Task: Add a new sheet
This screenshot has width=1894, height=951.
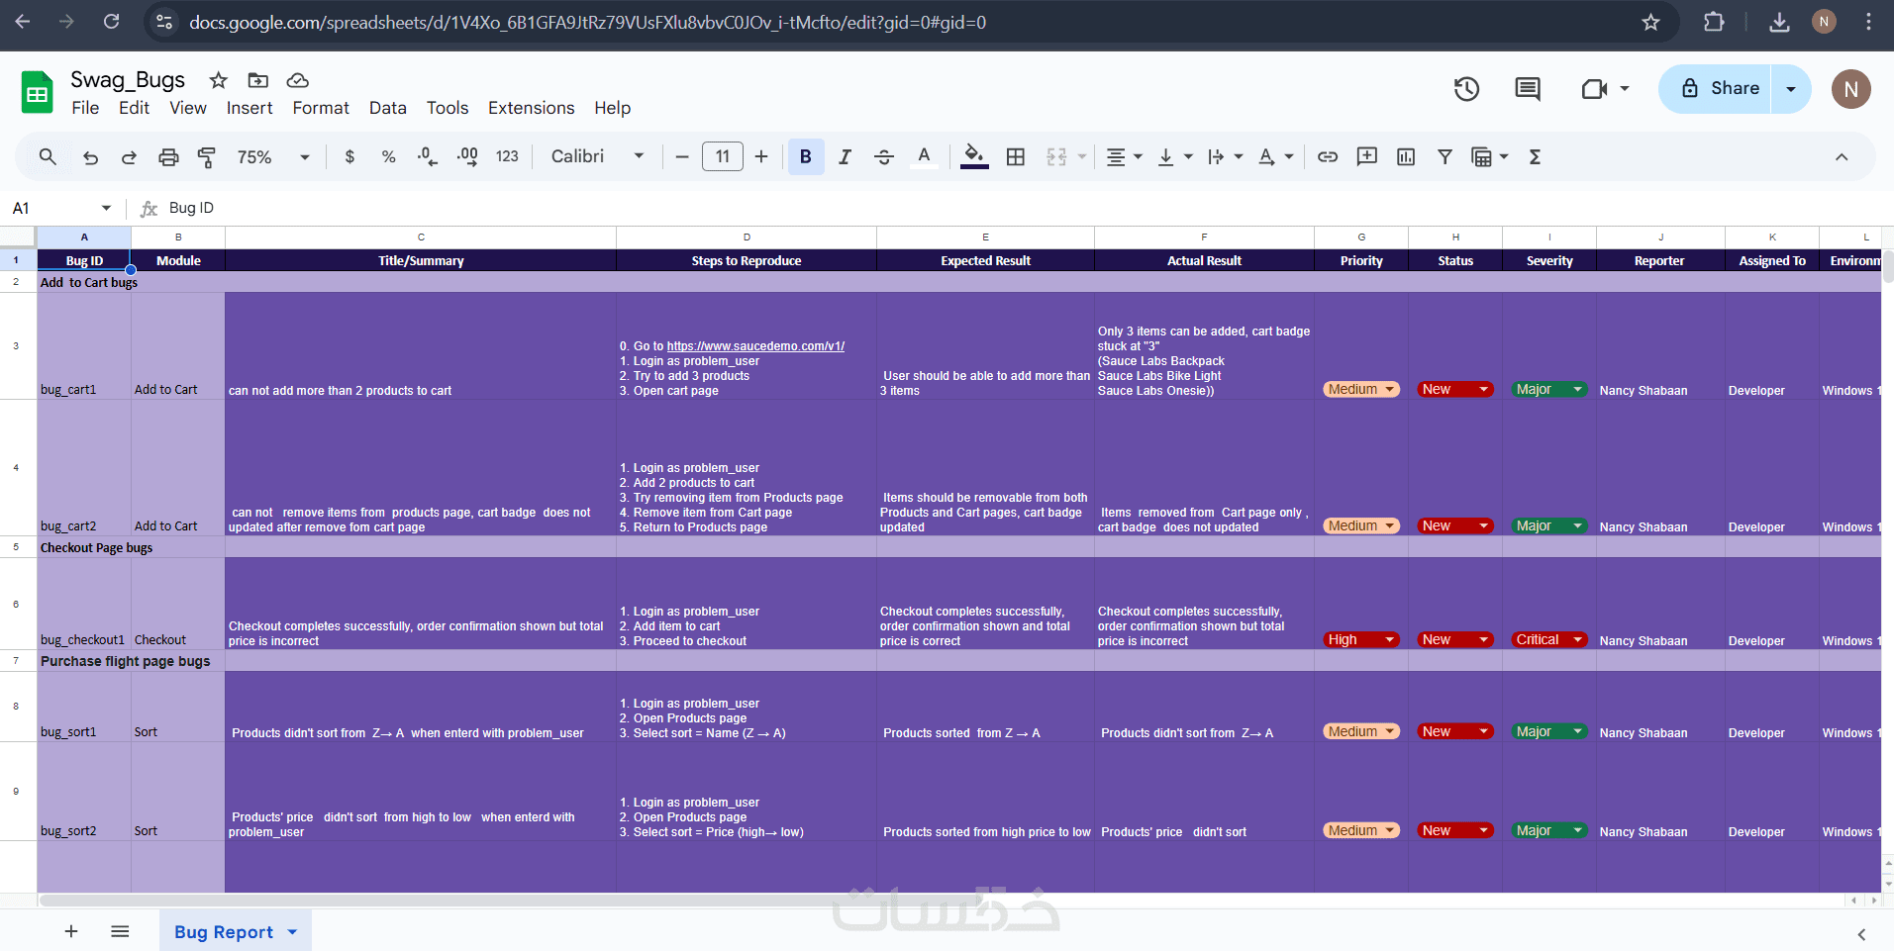Action: pyautogui.click(x=71, y=931)
